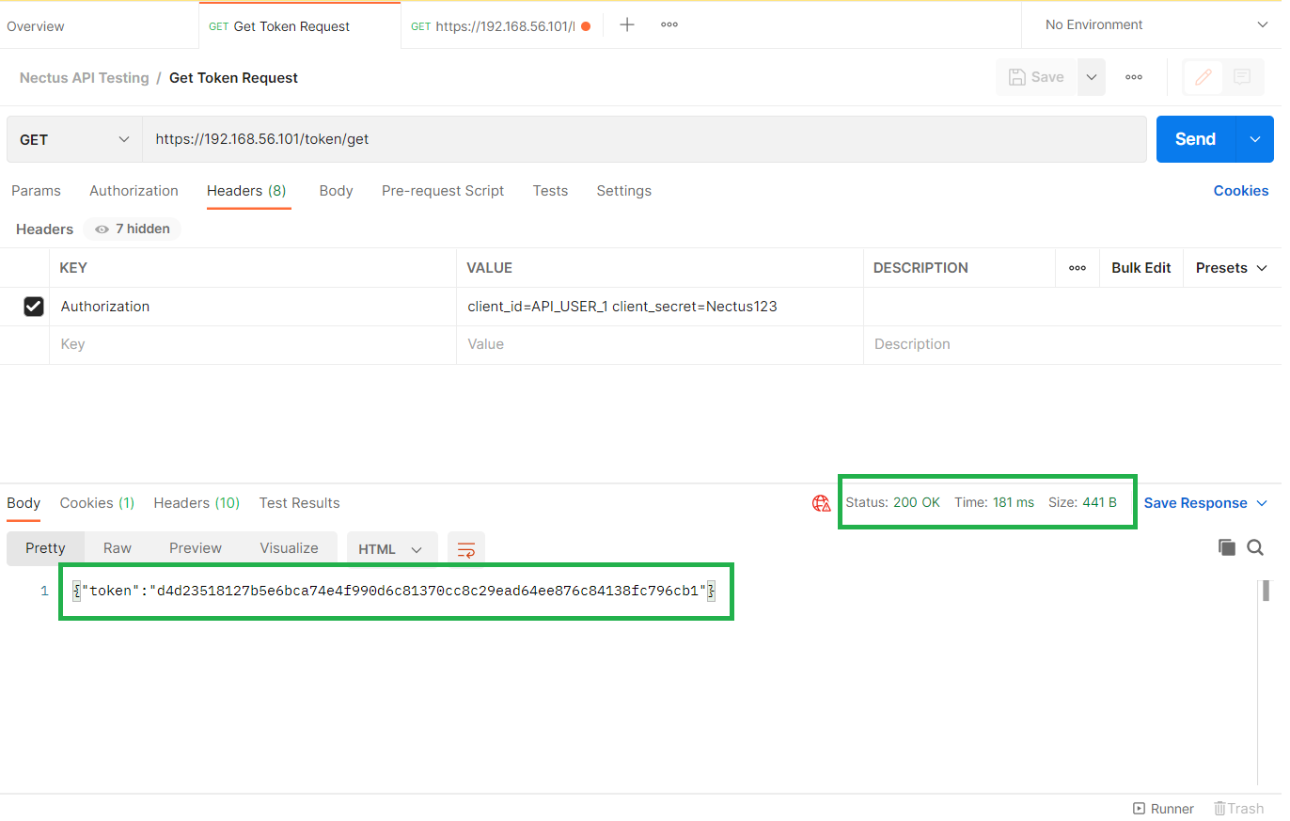Open the response Cookies (1) tab
Viewport: 1290px width, 821px height.
point(97,503)
